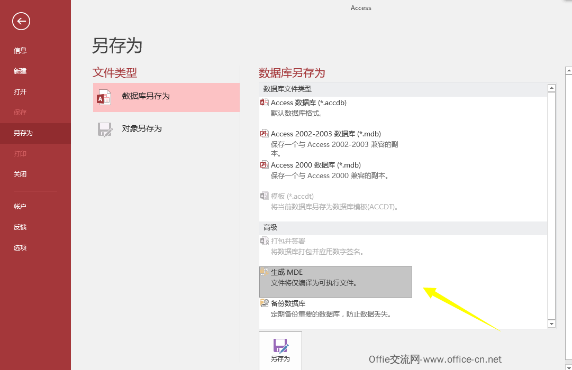The height and width of the screenshot is (370, 572).
Task: Open the 帐户 page
Action: [35, 206]
